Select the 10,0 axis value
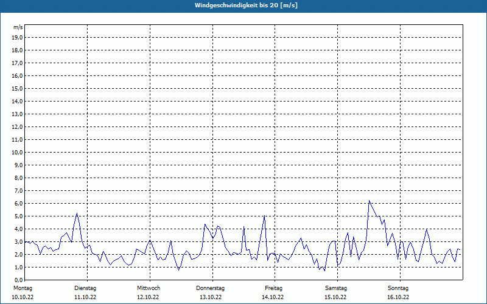 [x=17, y=153]
